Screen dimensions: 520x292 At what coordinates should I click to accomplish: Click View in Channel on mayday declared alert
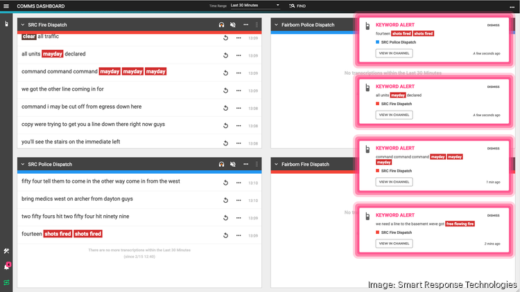pos(394,114)
